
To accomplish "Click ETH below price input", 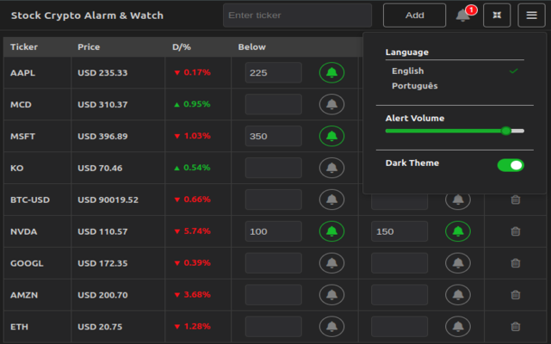I will (x=274, y=327).
